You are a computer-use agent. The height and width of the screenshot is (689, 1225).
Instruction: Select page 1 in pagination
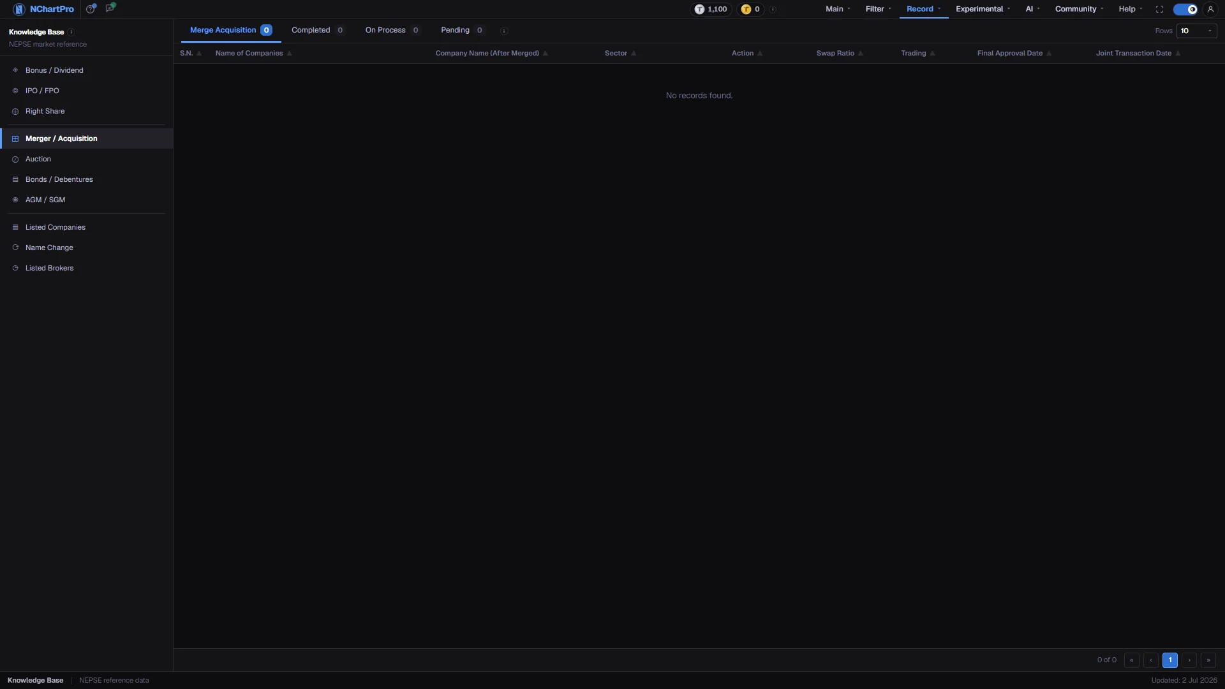click(x=1170, y=660)
